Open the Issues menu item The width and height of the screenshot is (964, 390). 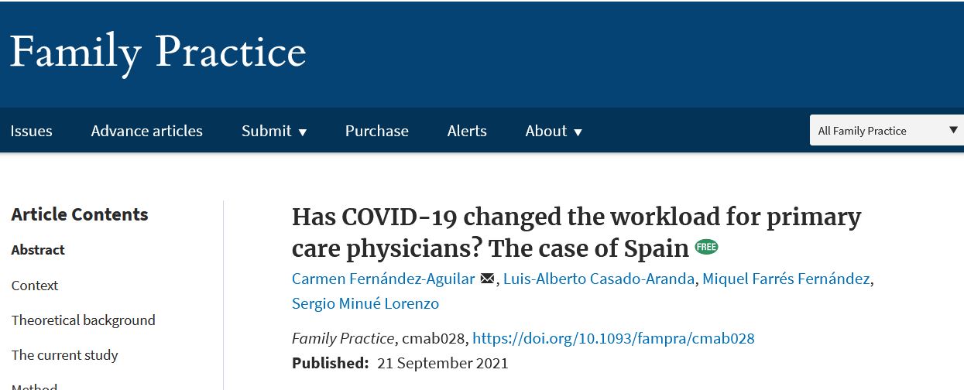[31, 131]
